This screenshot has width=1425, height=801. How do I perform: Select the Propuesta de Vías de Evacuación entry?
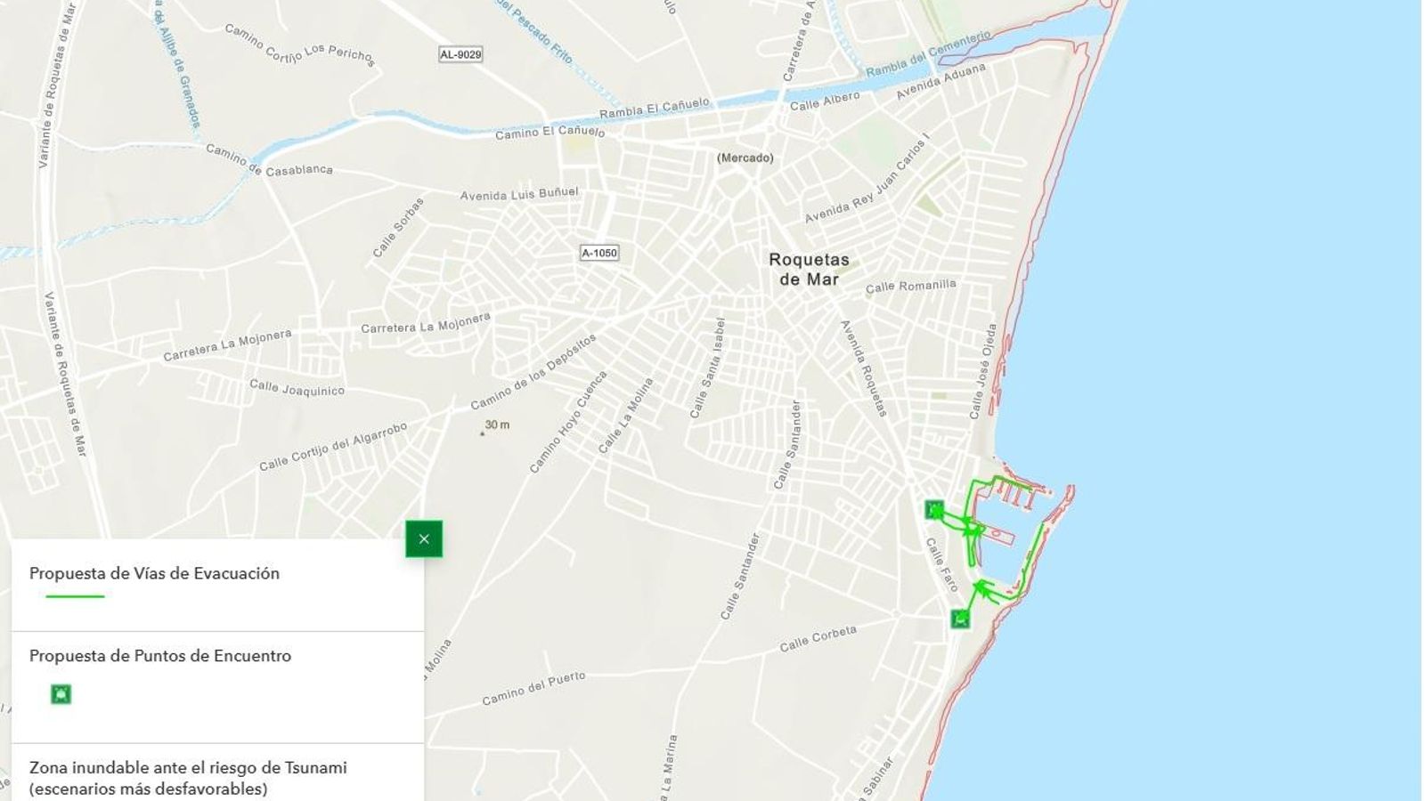[x=153, y=574]
